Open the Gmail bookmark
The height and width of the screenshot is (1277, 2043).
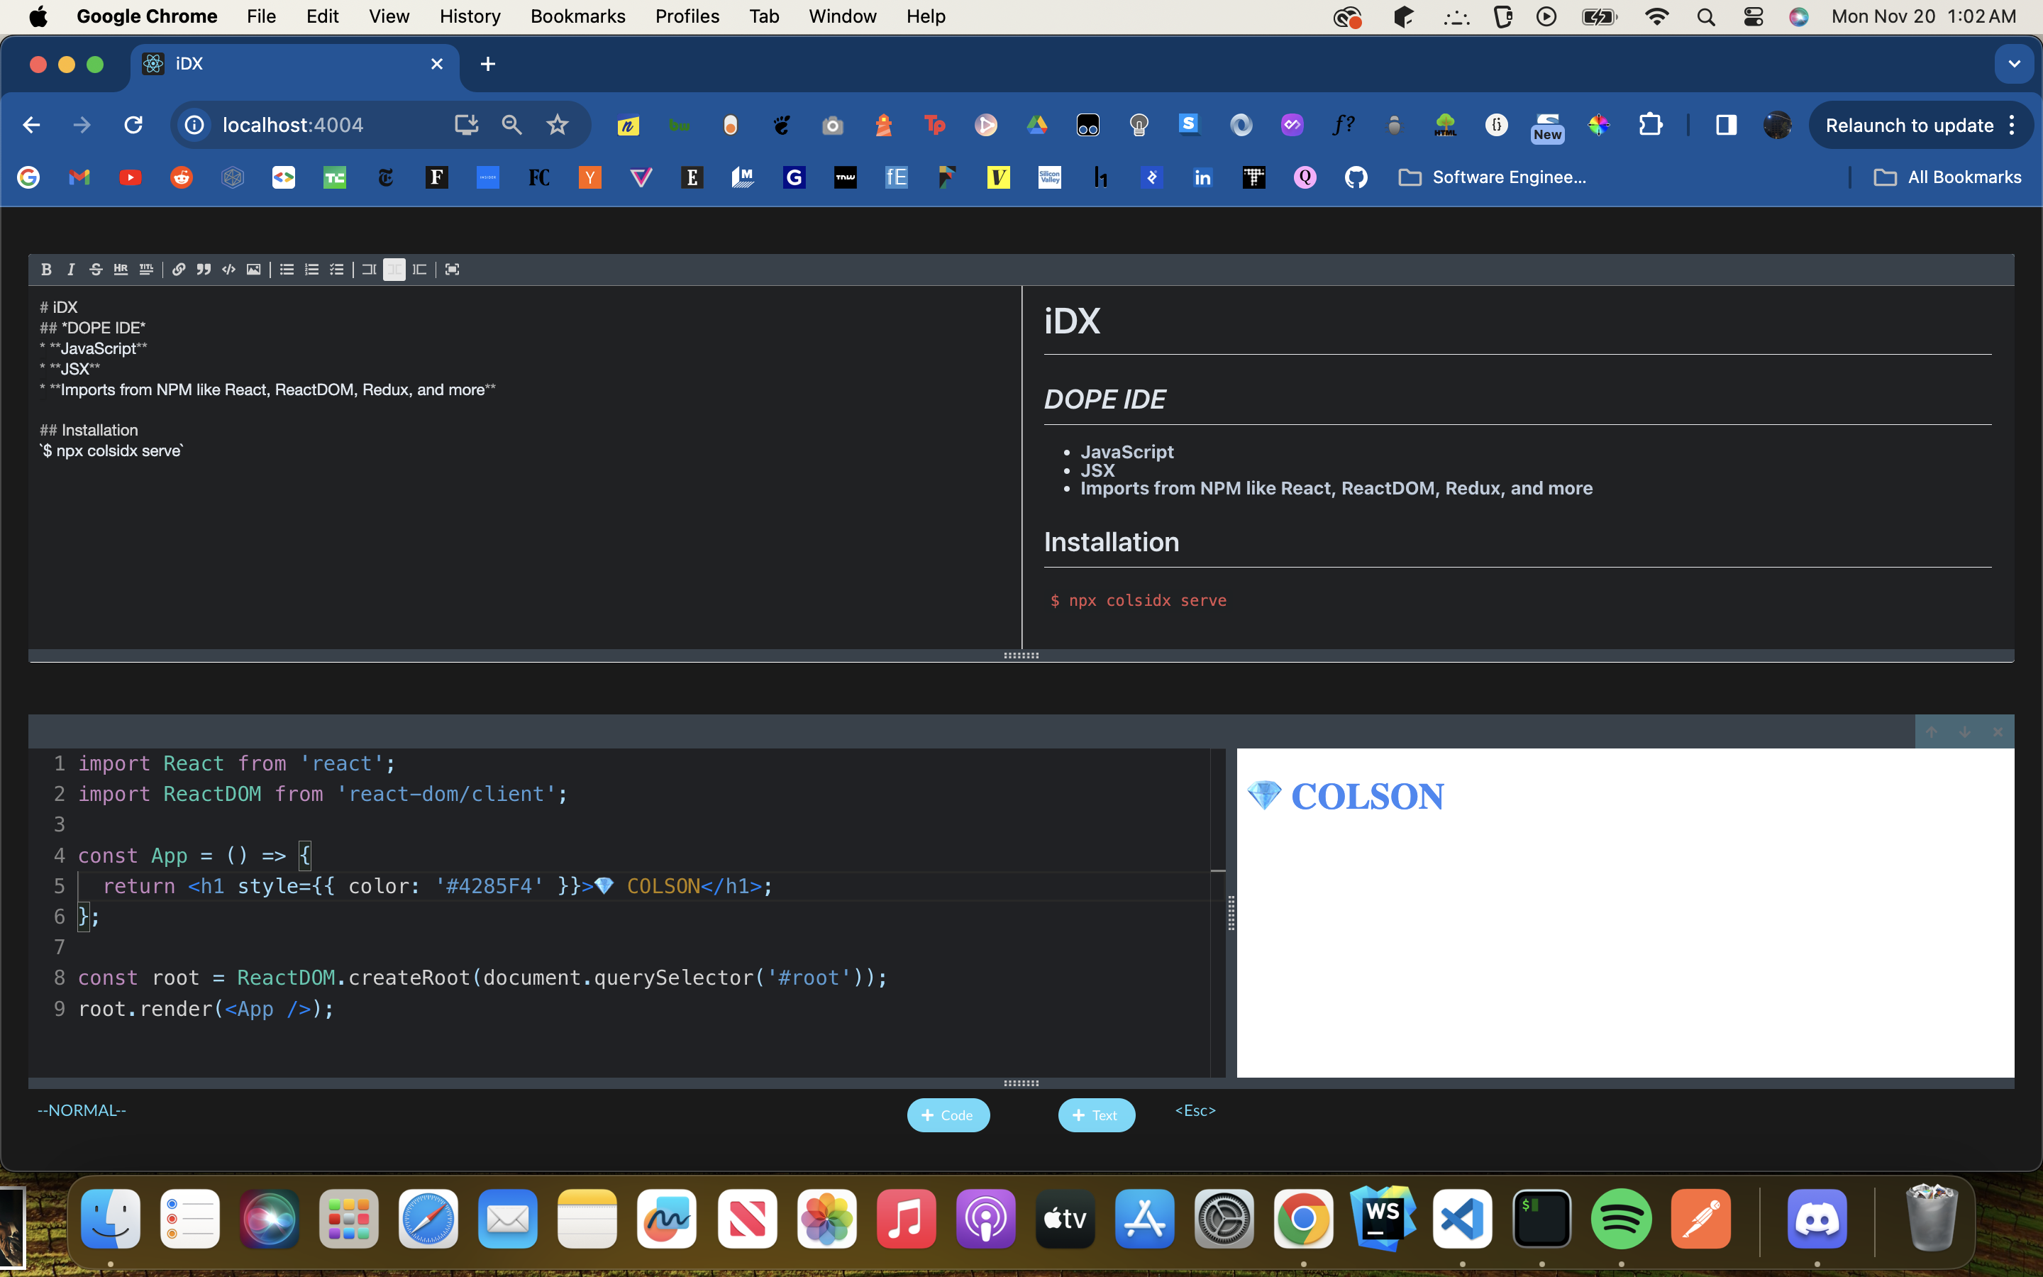[79, 177]
